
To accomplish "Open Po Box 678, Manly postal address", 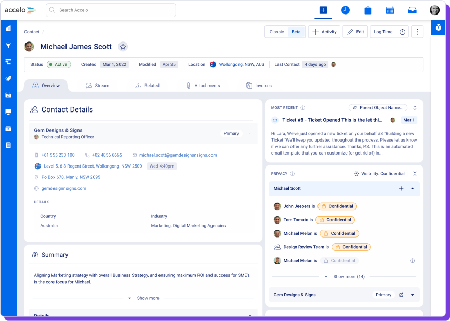I will point(71,177).
